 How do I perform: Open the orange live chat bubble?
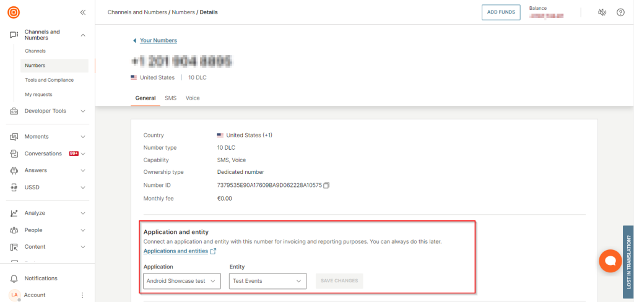[610, 261]
